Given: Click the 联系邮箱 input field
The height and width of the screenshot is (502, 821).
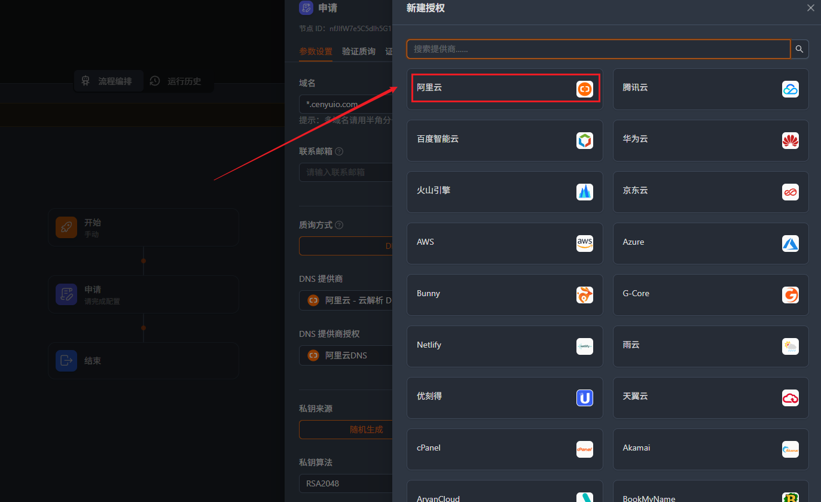Looking at the screenshot, I should click(x=347, y=172).
